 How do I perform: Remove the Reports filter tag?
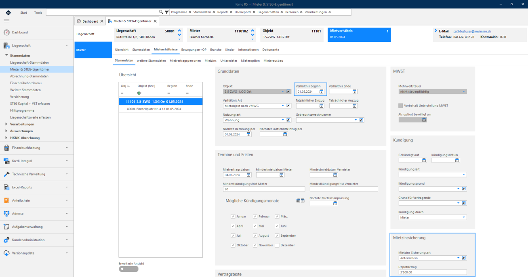click(x=231, y=12)
